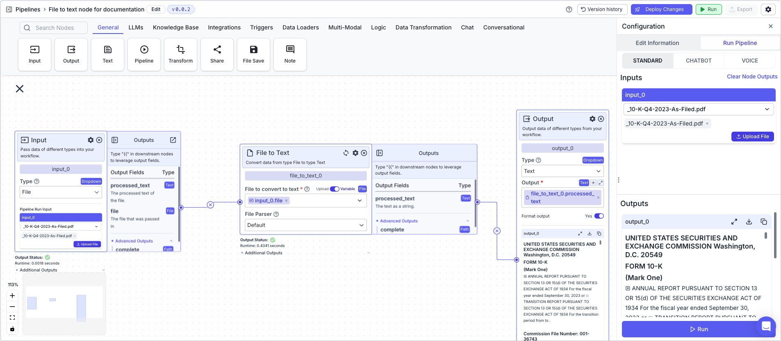Image resolution: width=781 pixels, height=341 pixels.
Task: Open File Parser Default dropdown
Action: pyautogui.click(x=306, y=225)
